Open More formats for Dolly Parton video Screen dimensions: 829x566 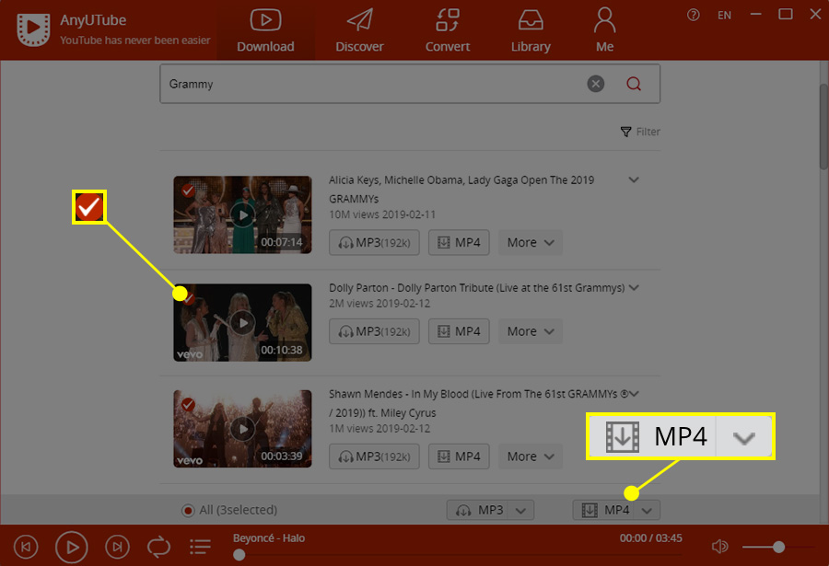point(531,331)
